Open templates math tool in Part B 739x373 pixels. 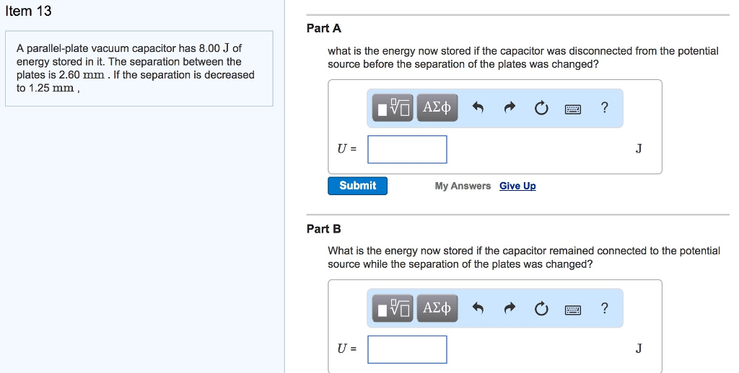(x=393, y=309)
